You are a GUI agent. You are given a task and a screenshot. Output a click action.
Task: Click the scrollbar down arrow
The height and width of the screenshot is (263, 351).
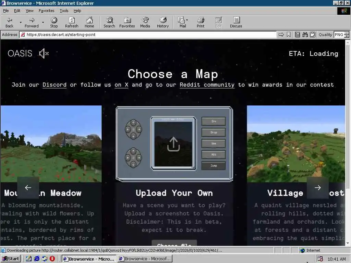point(348,243)
